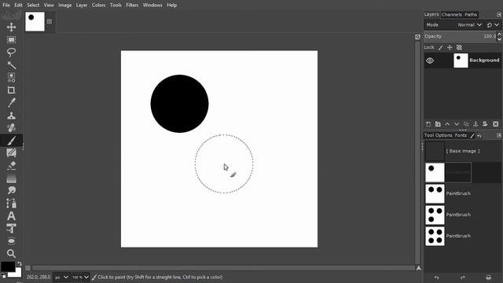Viewport: 503px width, 283px height.
Task: Raise the layer one step
Action: (x=447, y=124)
